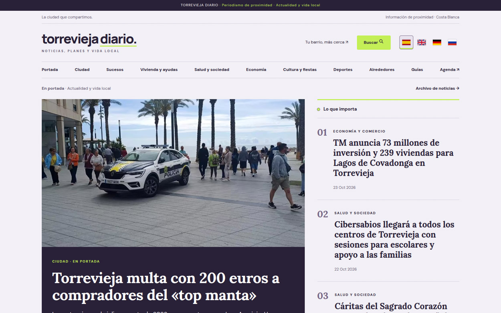Switch site language to Spanish flag
This screenshot has width=501, height=313.
point(406,42)
